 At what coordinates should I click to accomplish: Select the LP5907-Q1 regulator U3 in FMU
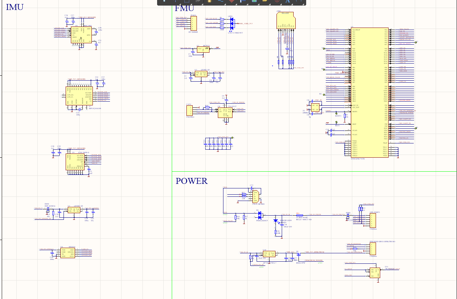(x=201, y=74)
